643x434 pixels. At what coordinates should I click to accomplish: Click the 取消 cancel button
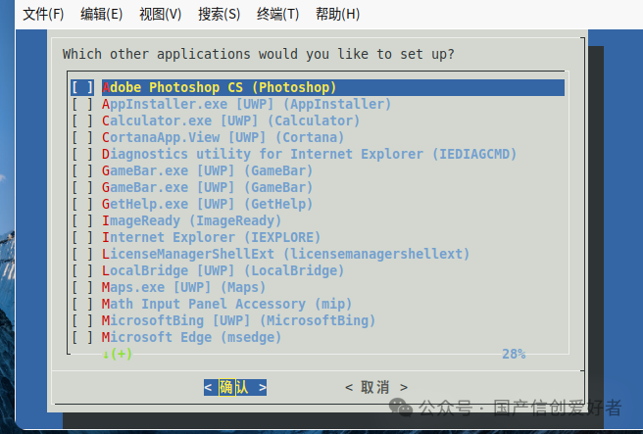[376, 387]
